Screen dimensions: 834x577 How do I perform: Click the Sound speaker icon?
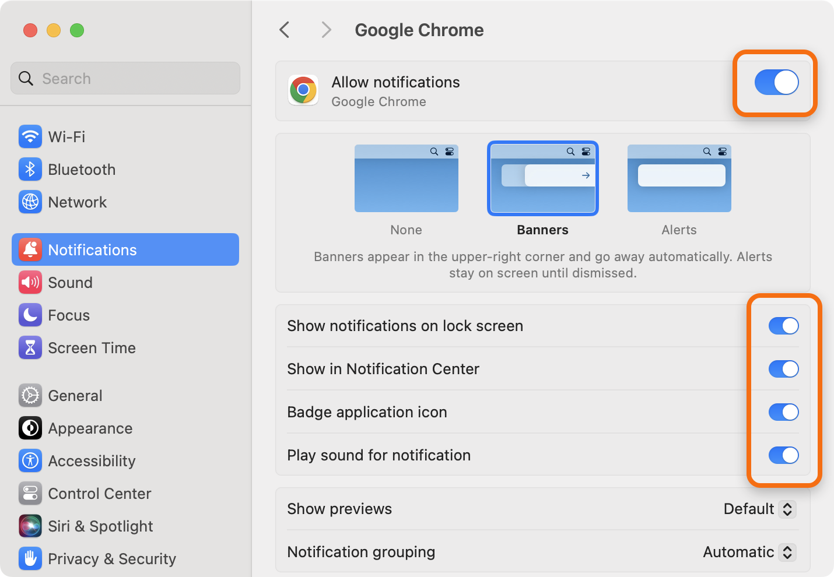[x=30, y=283]
